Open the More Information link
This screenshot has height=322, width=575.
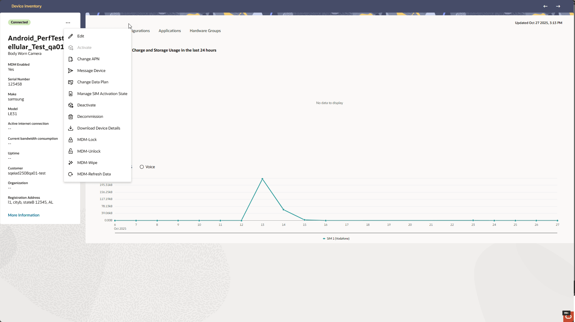(x=23, y=215)
